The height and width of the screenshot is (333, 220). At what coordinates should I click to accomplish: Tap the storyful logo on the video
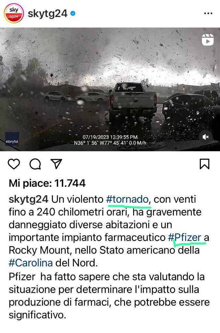12,139
